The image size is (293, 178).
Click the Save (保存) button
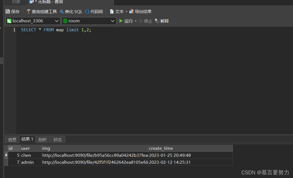13,12
